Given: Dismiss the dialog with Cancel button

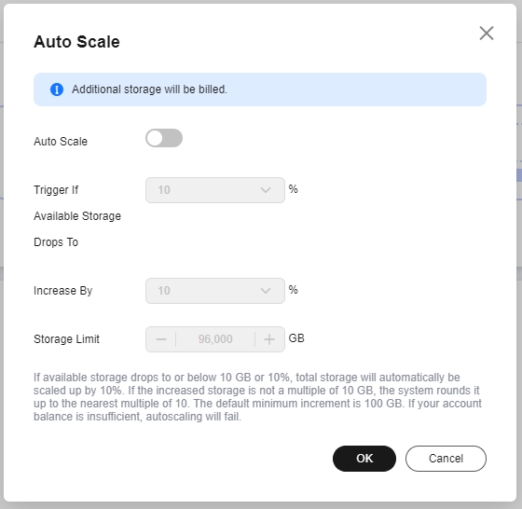Looking at the screenshot, I should pyautogui.click(x=446, y=459).
